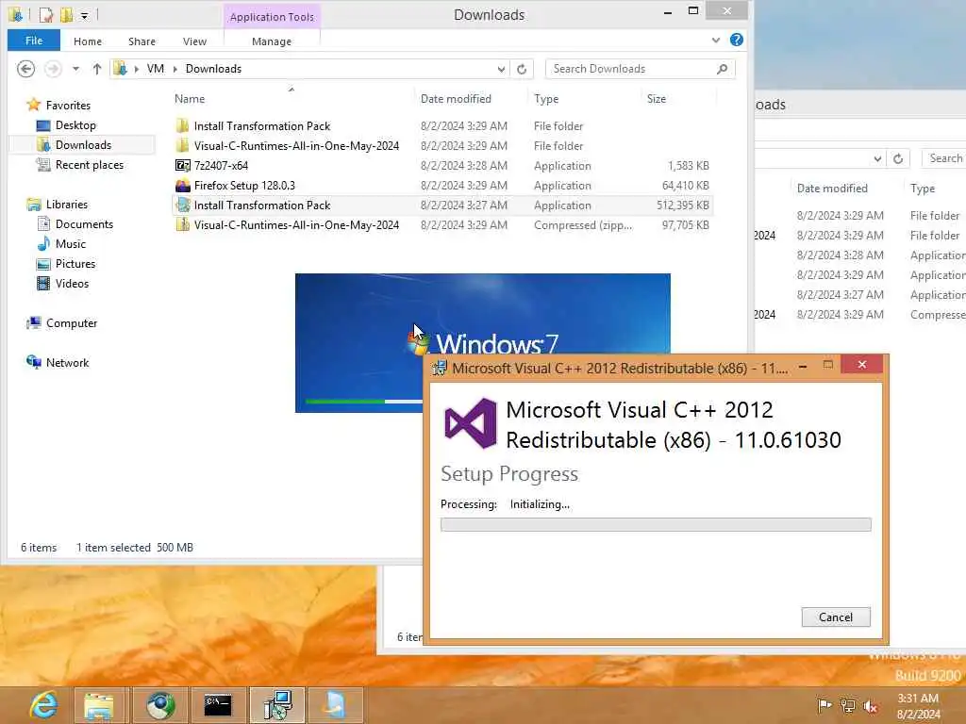Screen dimensions: 966x724
Task: Click the Network icon in navigation pane
Action: coord(34,363)
